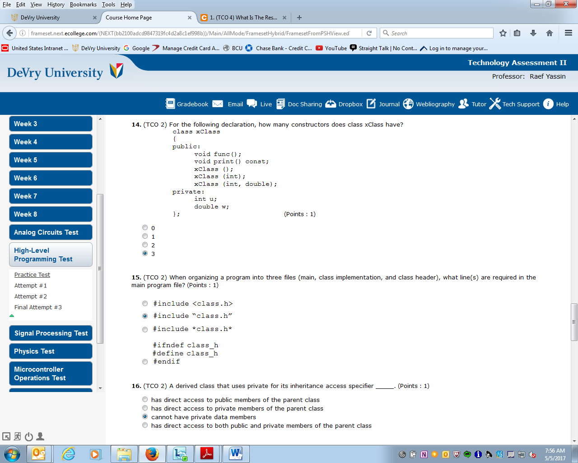
Task: Open the Tutor tool
Action: coord(471,104)
